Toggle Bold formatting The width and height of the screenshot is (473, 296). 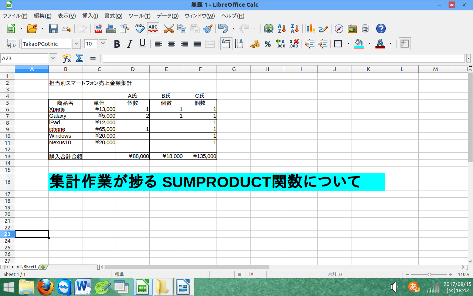tap(117, 44)
